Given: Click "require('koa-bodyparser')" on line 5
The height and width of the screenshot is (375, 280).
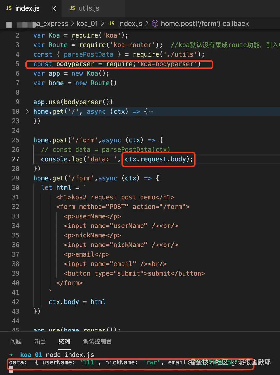Looking at the screenshot, I should tap(153, 64).
